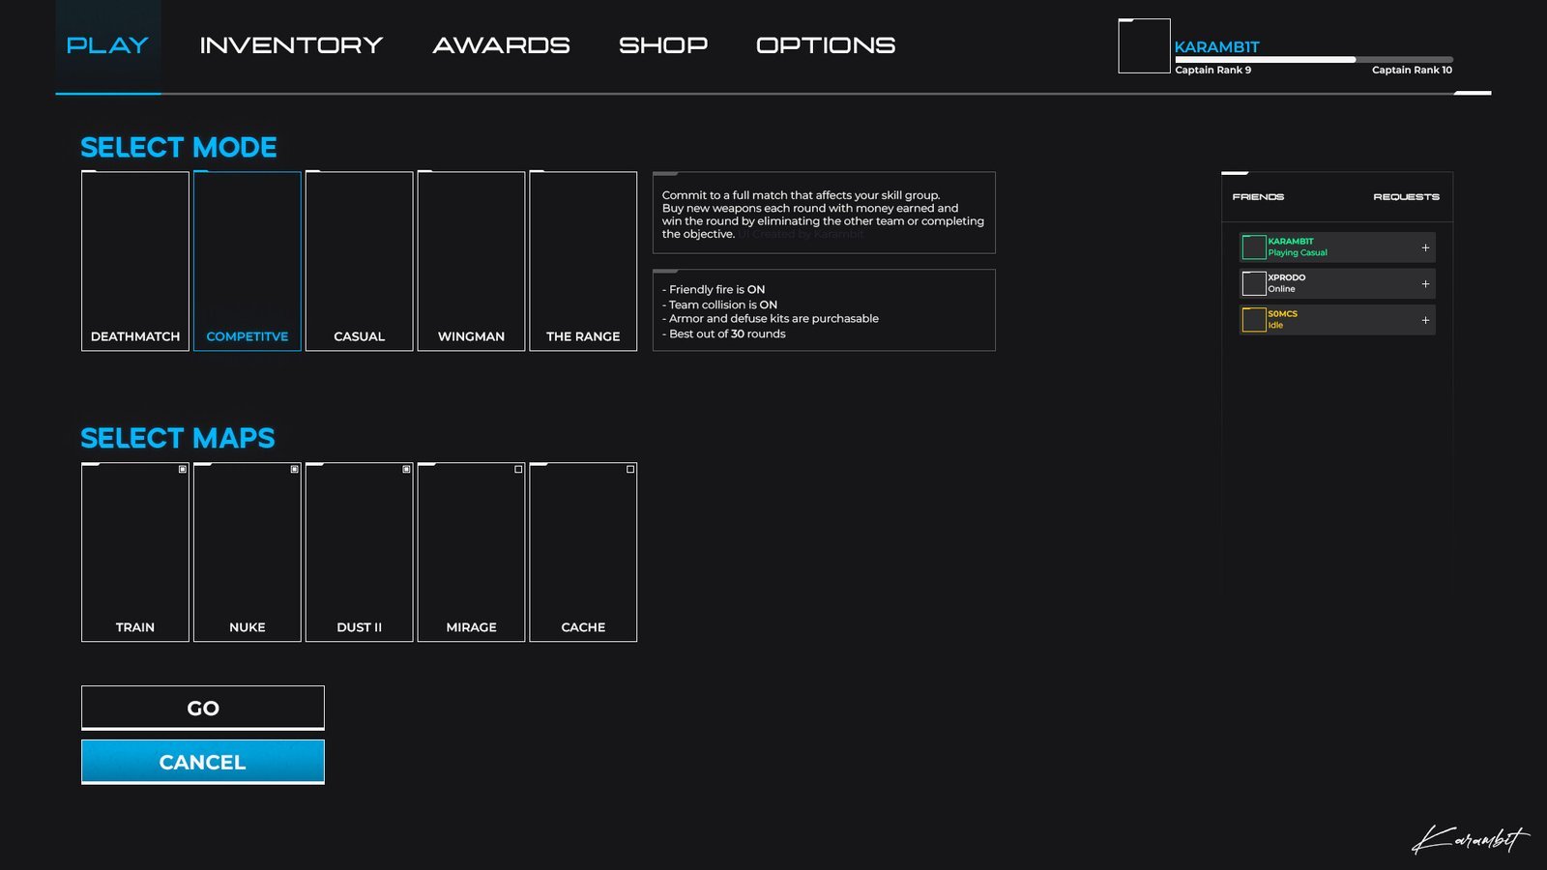Open the FRIENDS tab in friends panel
Viewport: 1547px width, 870px height.
[x=1258, y=196]
